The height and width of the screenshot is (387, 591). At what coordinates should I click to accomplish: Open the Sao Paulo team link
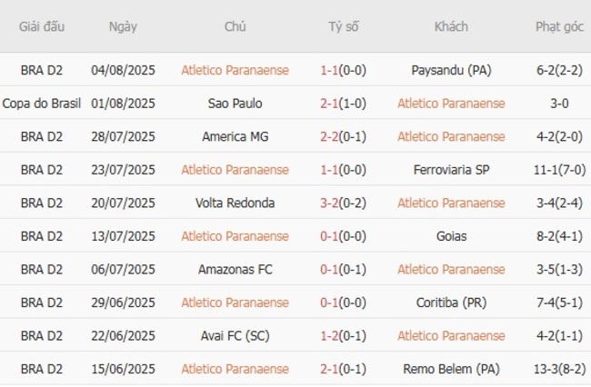point(235,104)
